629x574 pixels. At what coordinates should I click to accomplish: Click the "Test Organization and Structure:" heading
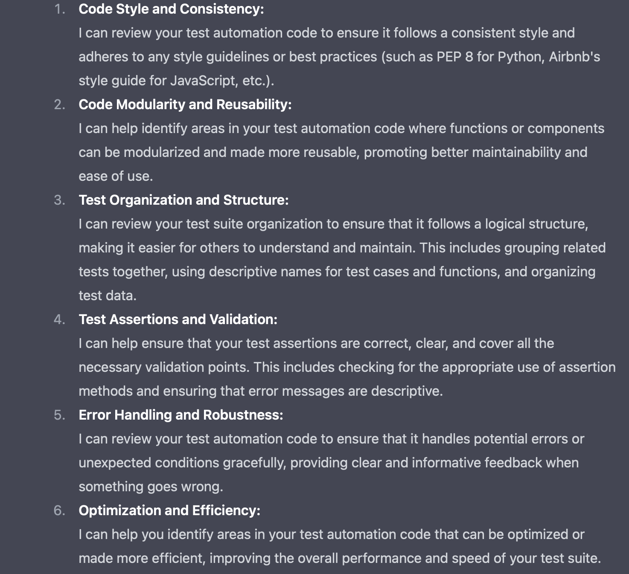point(183,200)
